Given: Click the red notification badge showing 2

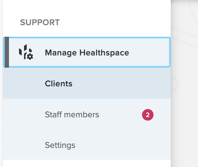Looking at the screenshot, I should coord(148,115).
